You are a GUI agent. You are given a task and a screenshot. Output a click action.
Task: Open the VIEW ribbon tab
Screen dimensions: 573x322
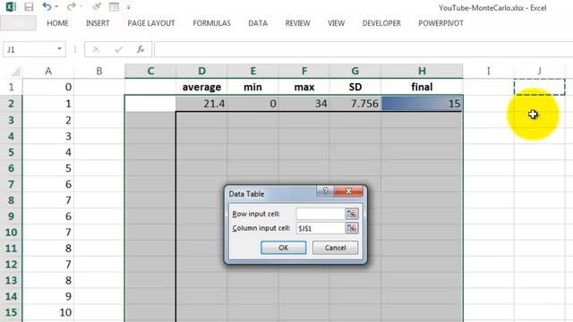[336, 23]
